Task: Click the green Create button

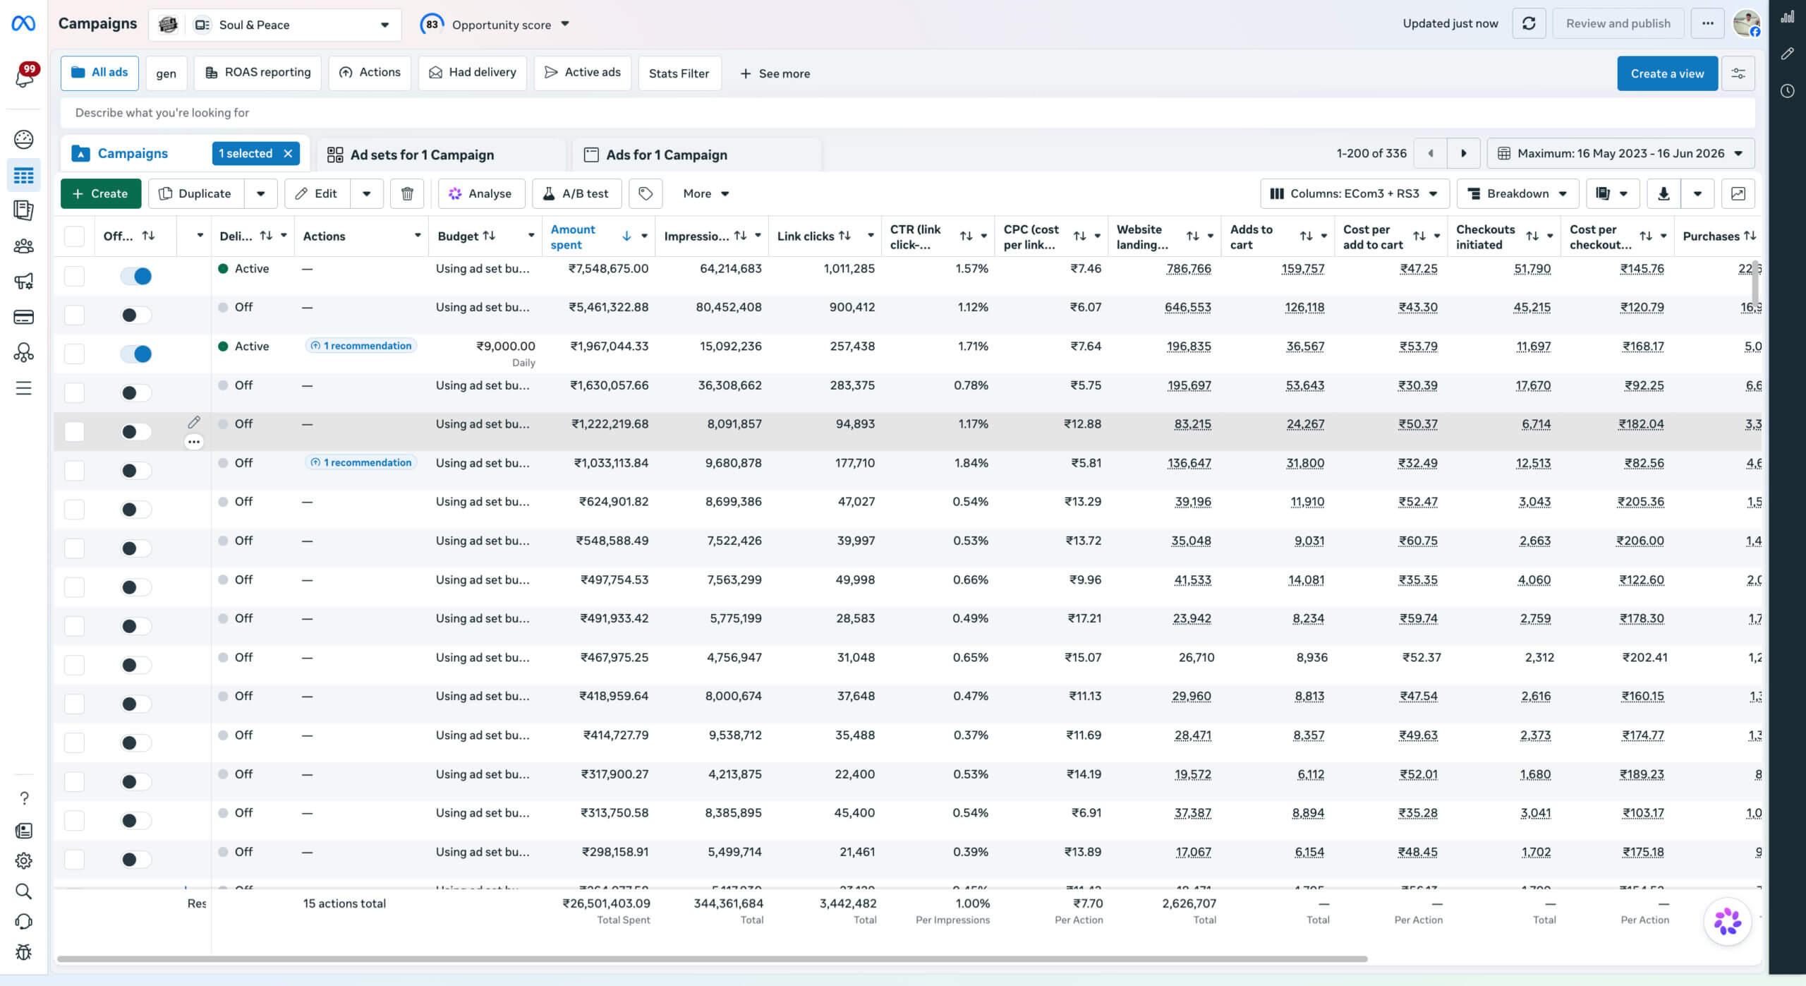Action: pyautogui.click(x=100, y=193)
